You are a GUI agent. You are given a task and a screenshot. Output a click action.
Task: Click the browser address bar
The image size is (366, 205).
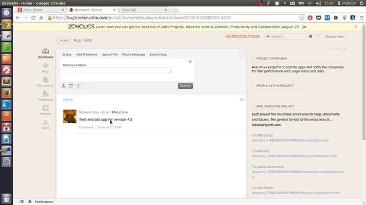coord(173,18)
